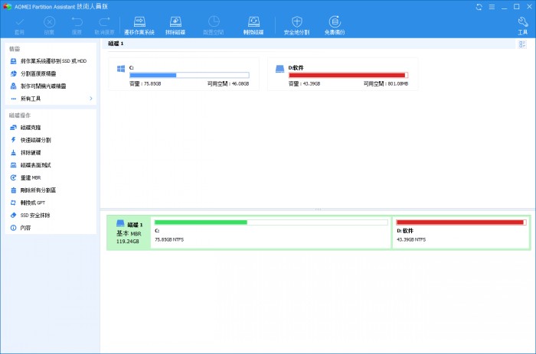Screen dimensions: 536x354
Task: Click the refresh icon in the title bar
Action: tap(479, 6)
